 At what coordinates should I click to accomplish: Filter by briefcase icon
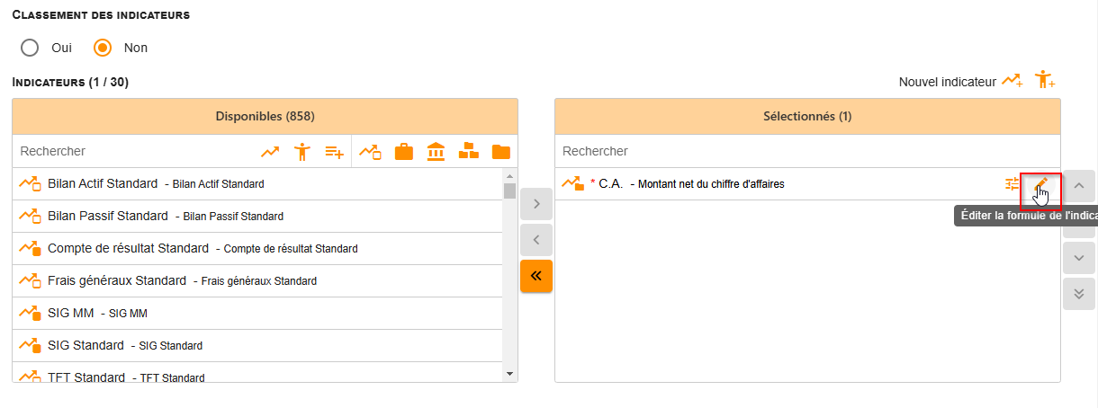(x=404, y=152)
